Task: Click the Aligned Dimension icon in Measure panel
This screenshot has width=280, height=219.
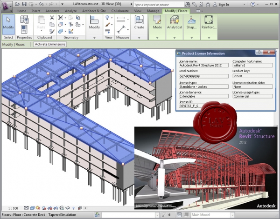Action: 121,29
